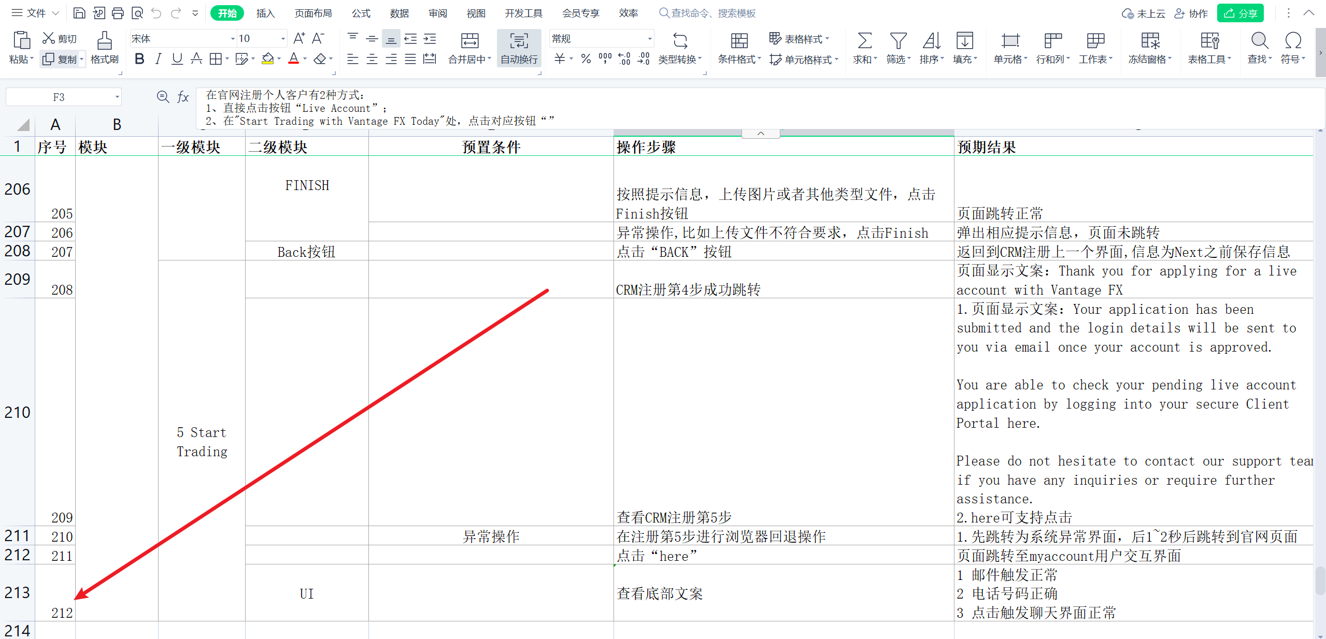Collapse the formula bar with chevron

(761, 134)
